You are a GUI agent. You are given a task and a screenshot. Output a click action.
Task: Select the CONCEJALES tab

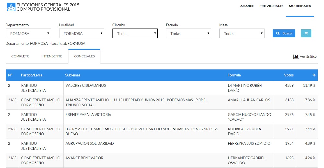[84, 56]
